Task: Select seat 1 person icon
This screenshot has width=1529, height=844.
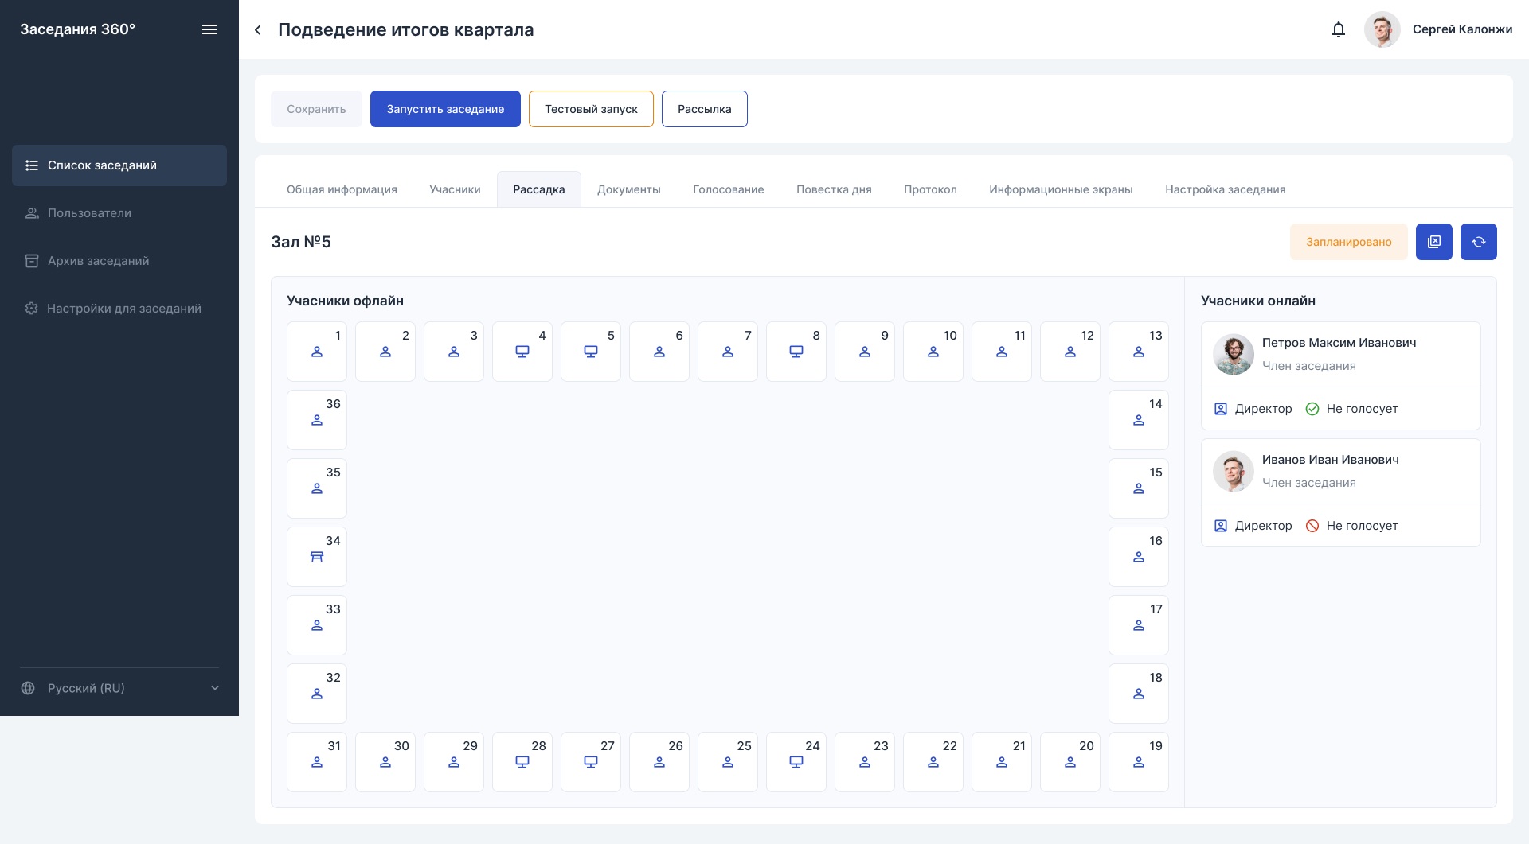Action: [317, 352]
